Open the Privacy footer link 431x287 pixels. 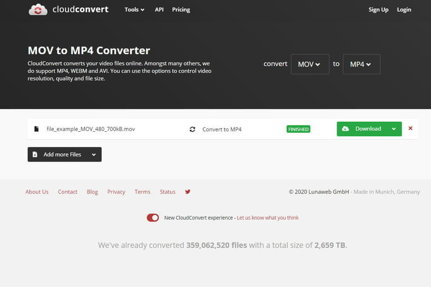tap(116, 192)
